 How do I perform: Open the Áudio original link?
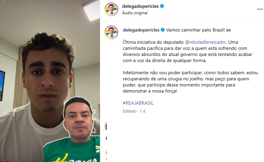[x=135, y=13]
